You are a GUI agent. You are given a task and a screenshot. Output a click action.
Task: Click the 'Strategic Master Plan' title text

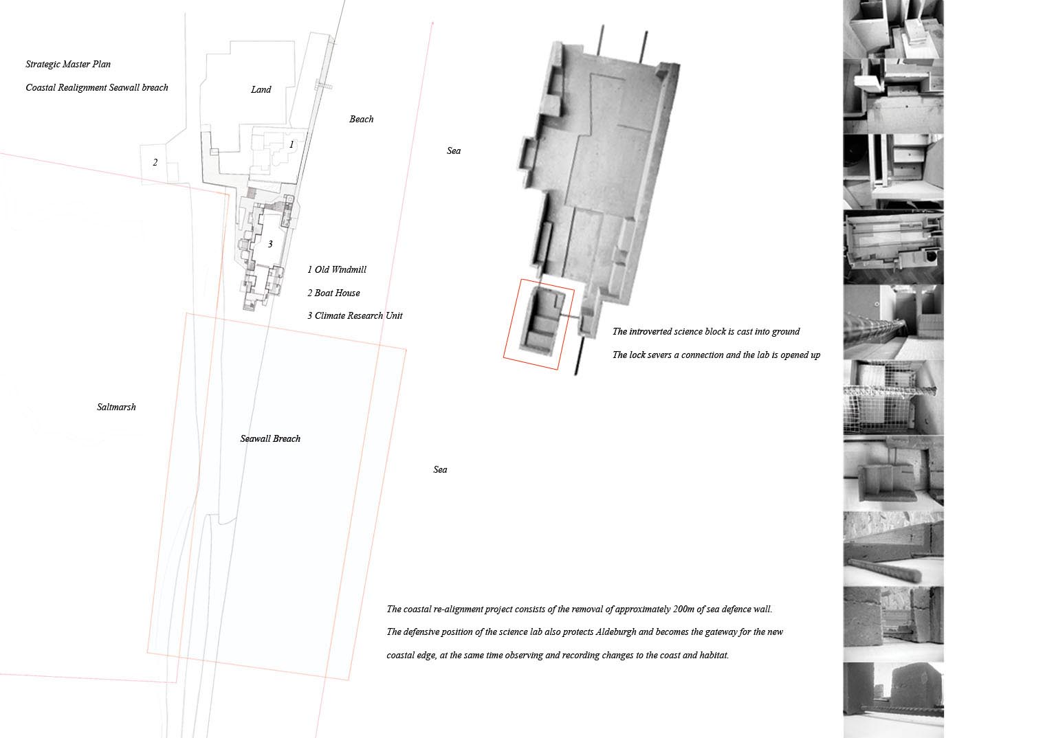[x=68, y=65]
